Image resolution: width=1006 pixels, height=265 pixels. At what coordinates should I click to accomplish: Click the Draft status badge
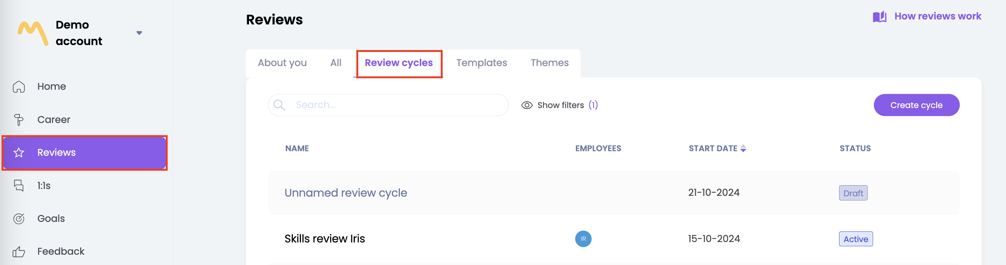click(x=853, y=193)
